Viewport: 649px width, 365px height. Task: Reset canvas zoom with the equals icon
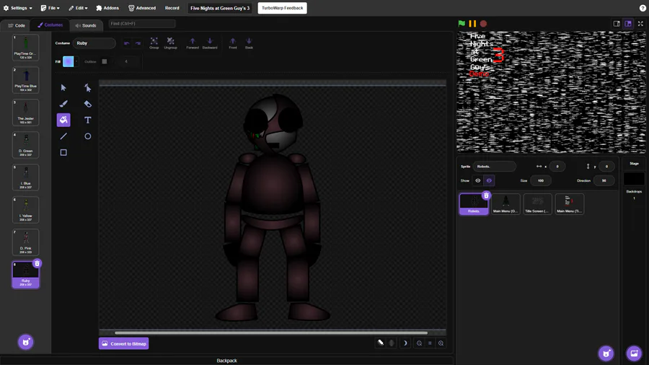[430, 343]
